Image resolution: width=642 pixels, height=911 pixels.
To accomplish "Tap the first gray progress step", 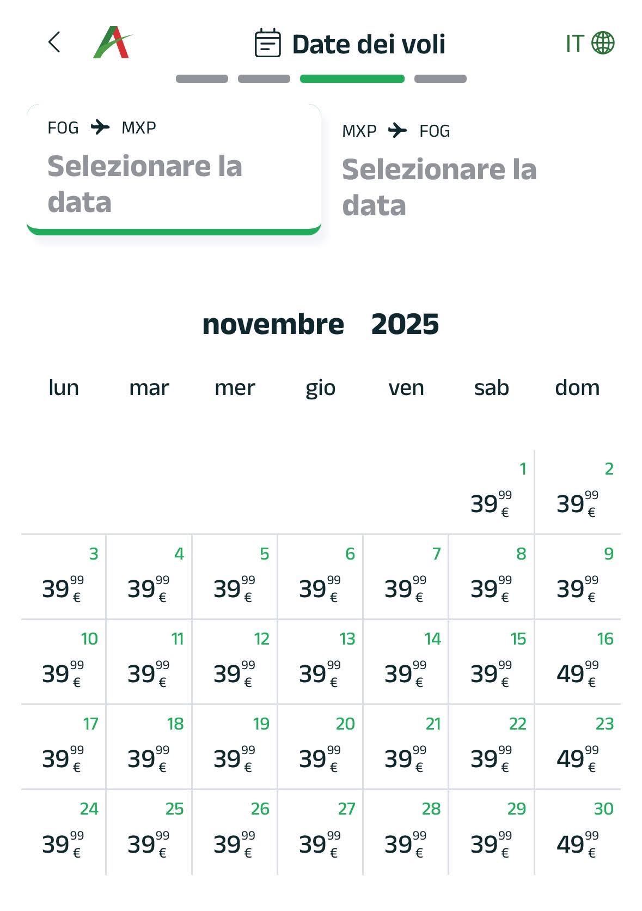I will [202, 79].
